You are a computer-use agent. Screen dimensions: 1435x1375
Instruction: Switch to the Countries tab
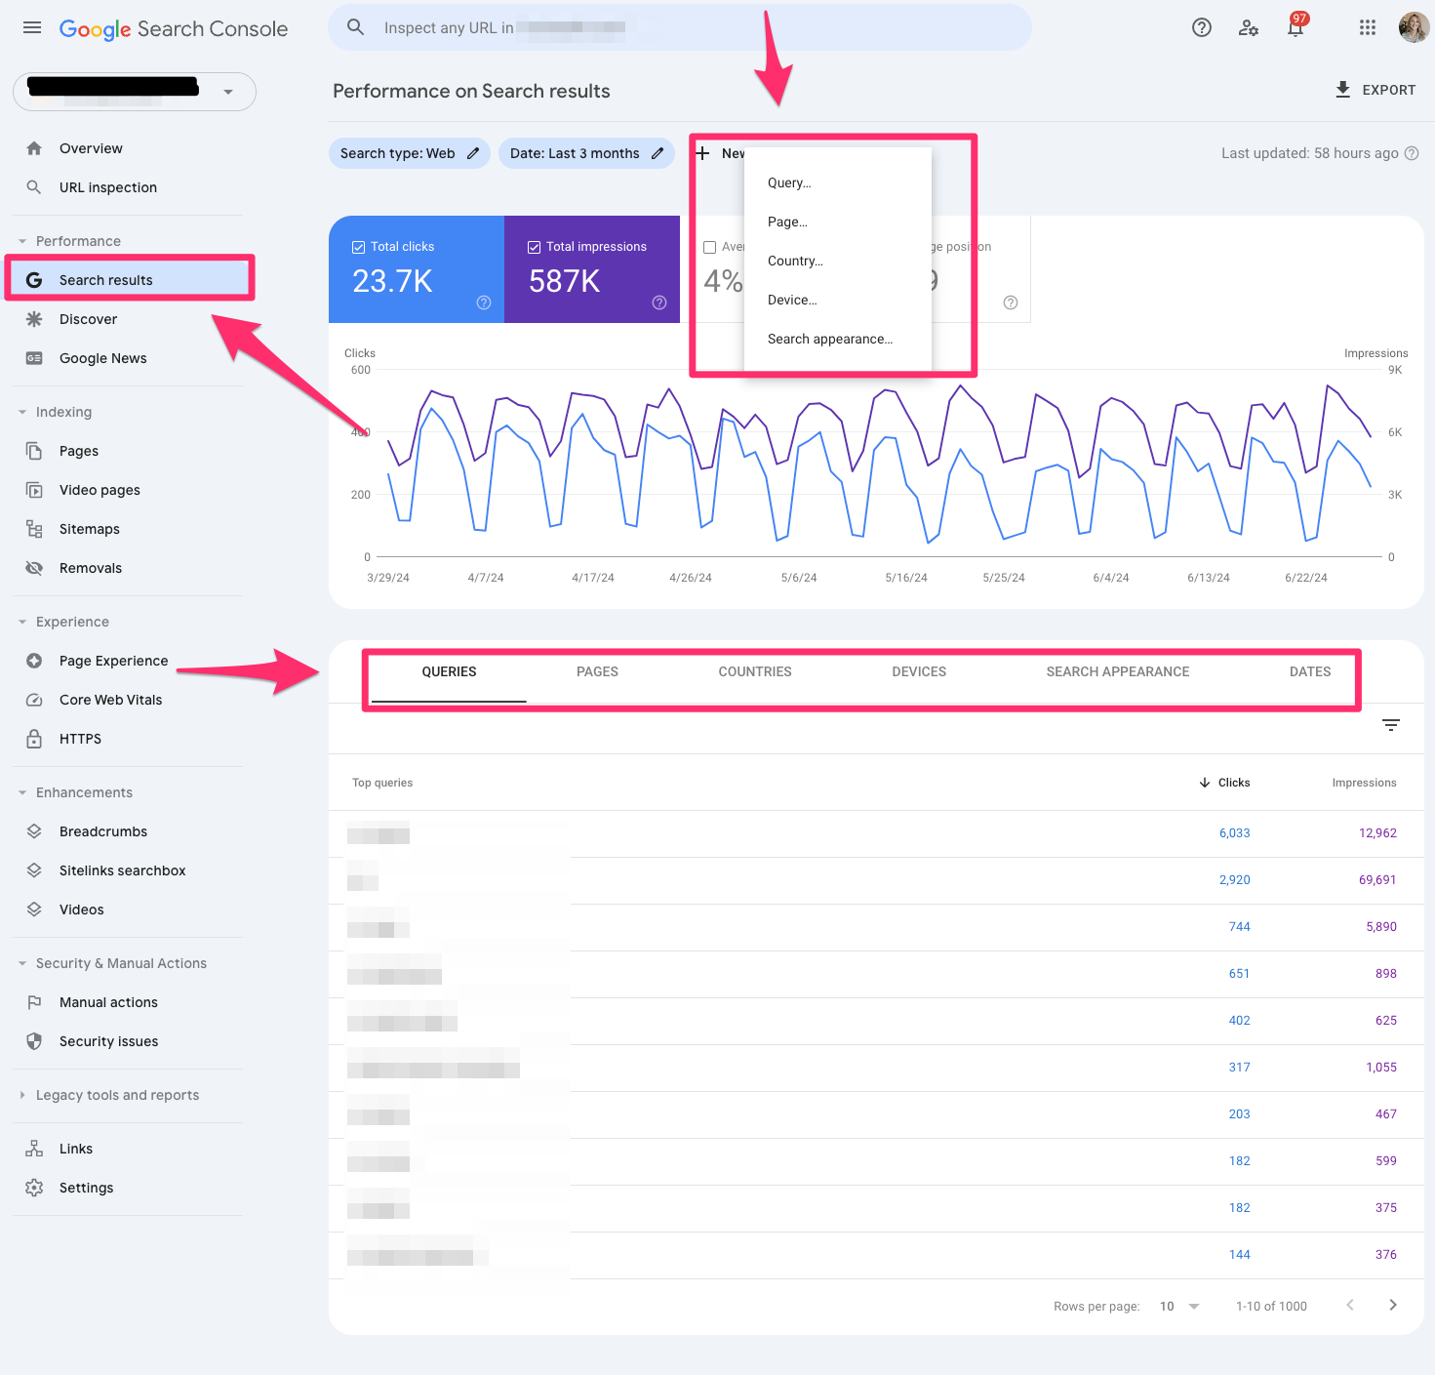[755, 671]
